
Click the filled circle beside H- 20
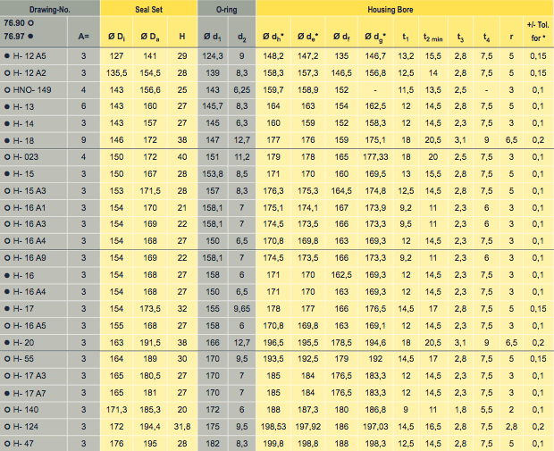pos(7,342)
